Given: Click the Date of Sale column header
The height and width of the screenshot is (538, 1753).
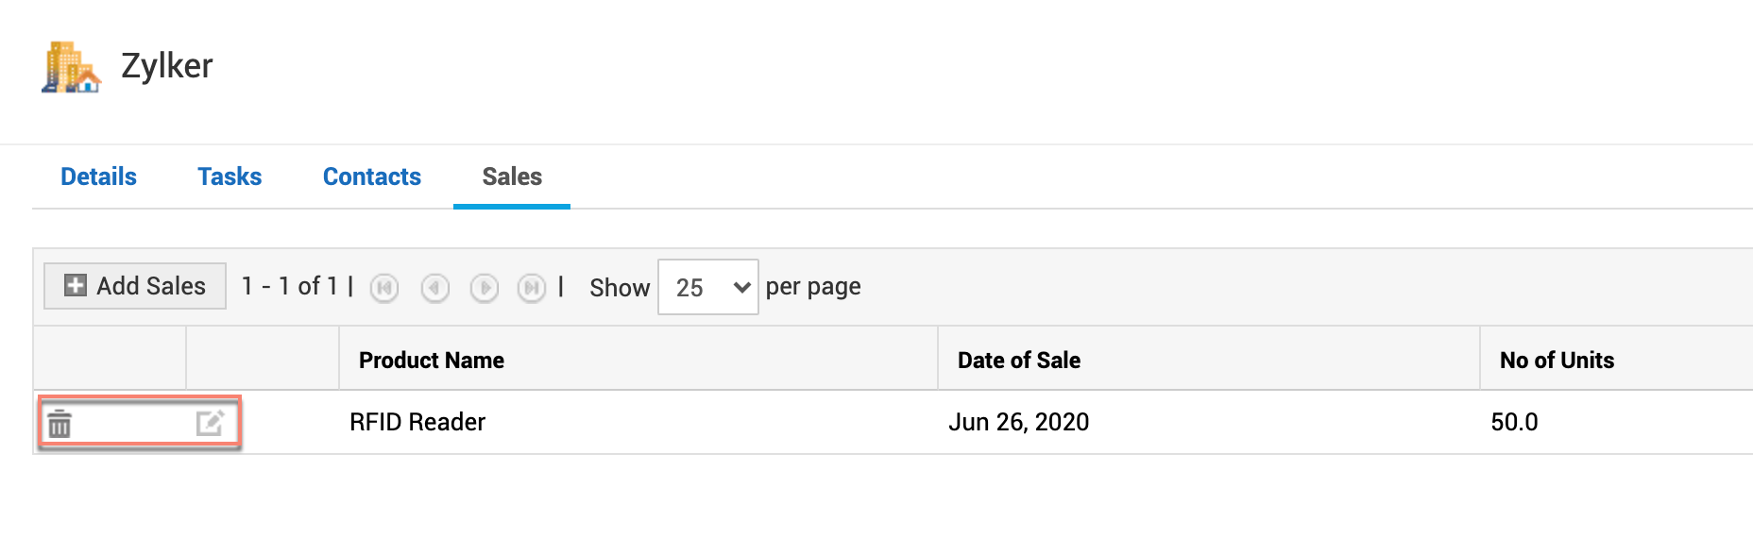Looking at the screenshot, I should click(1019, 360).
